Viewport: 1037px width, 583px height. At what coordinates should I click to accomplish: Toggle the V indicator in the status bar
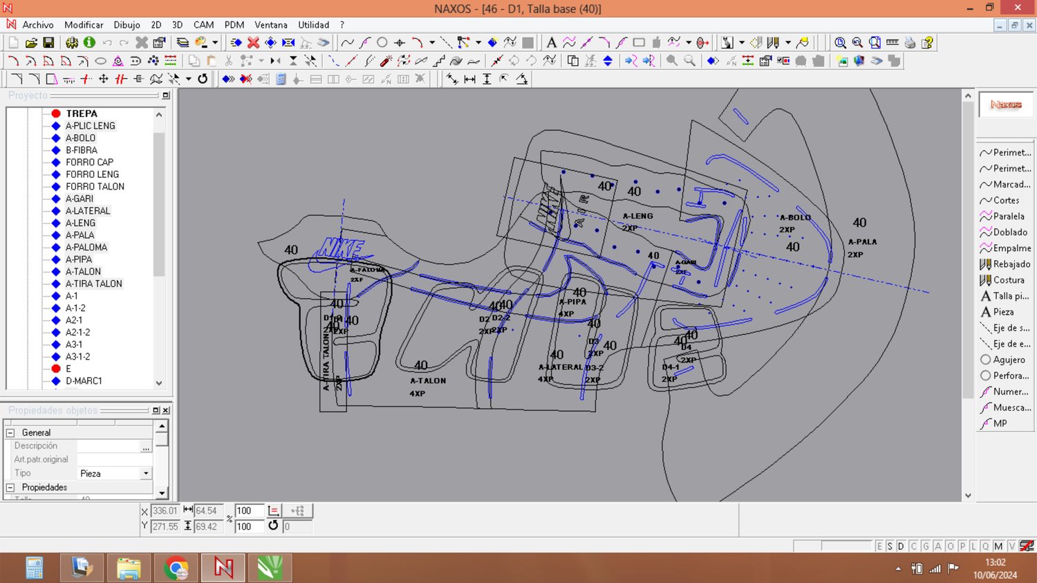(x=1011, y=546)
